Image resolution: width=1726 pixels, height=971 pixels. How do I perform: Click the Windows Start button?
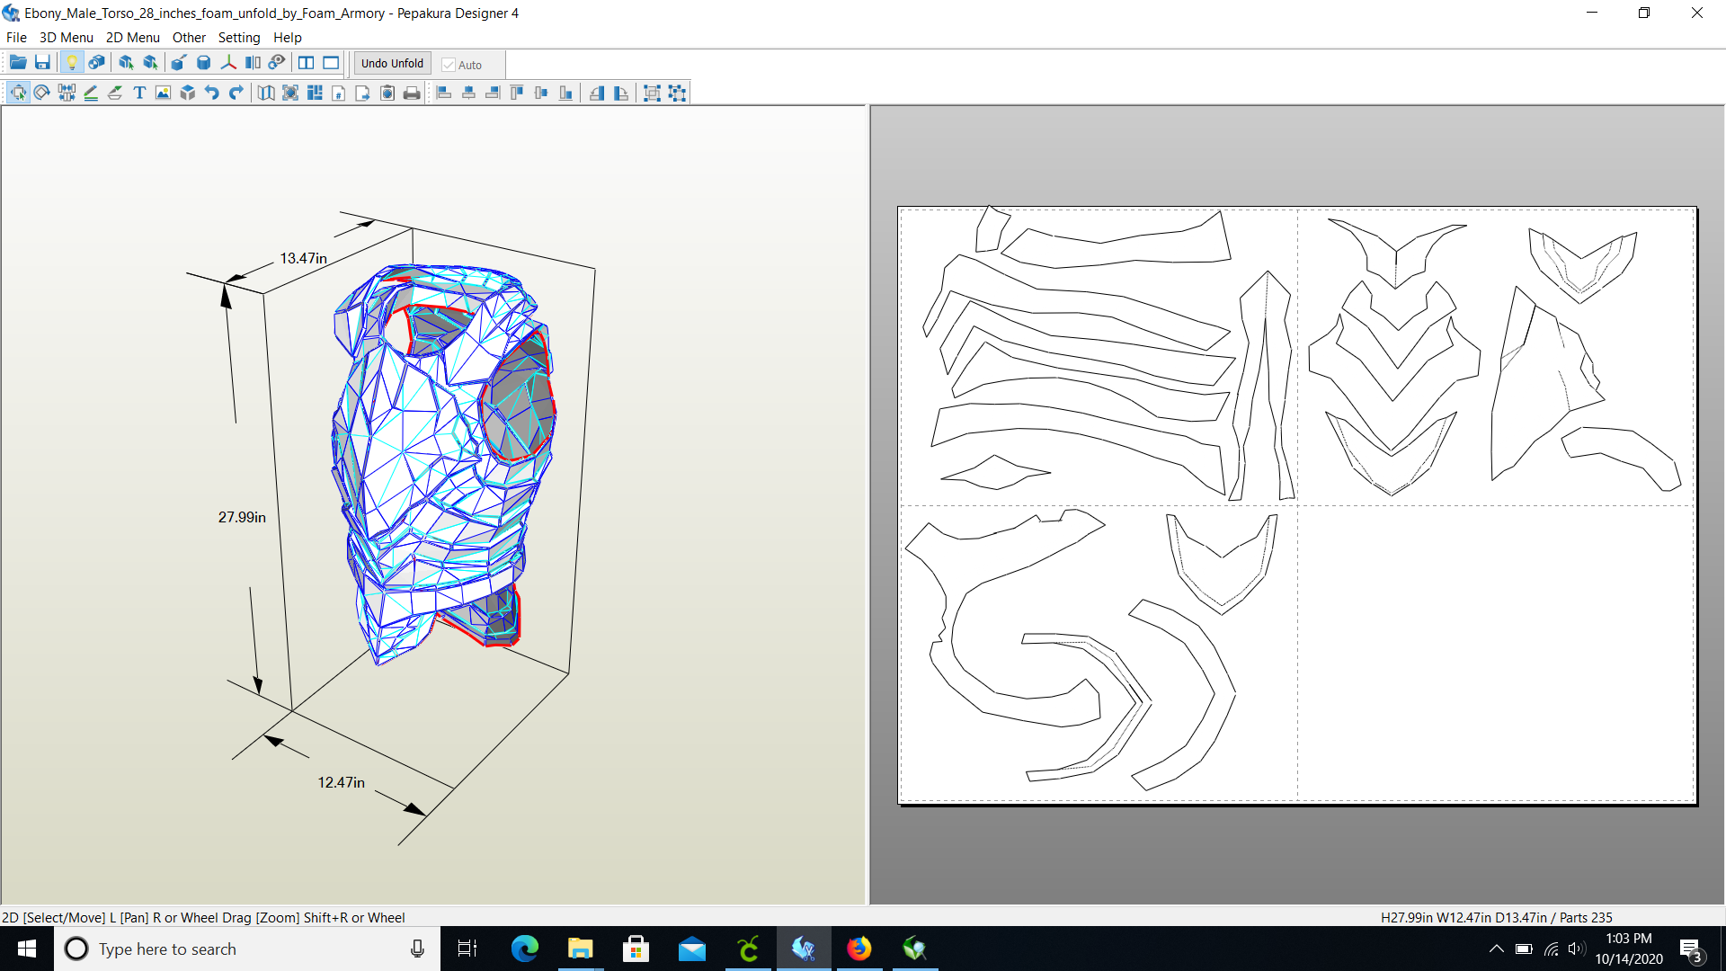pos(26,949)
